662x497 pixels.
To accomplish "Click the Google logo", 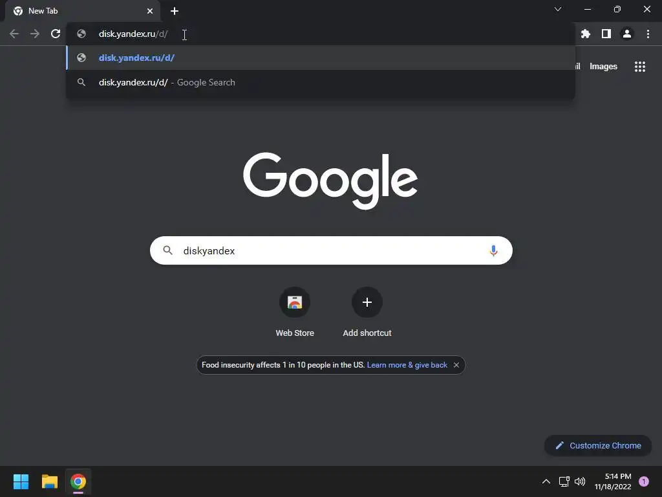I will pos(330,181).
